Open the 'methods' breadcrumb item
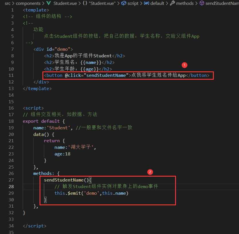 (x=185, y=3)
